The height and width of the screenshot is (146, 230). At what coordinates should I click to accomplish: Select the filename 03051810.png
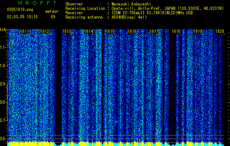tap(20, 10)
